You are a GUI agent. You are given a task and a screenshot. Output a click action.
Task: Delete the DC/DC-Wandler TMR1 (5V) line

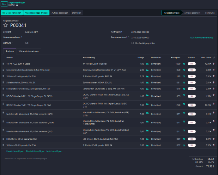click(x=214, y=105)
